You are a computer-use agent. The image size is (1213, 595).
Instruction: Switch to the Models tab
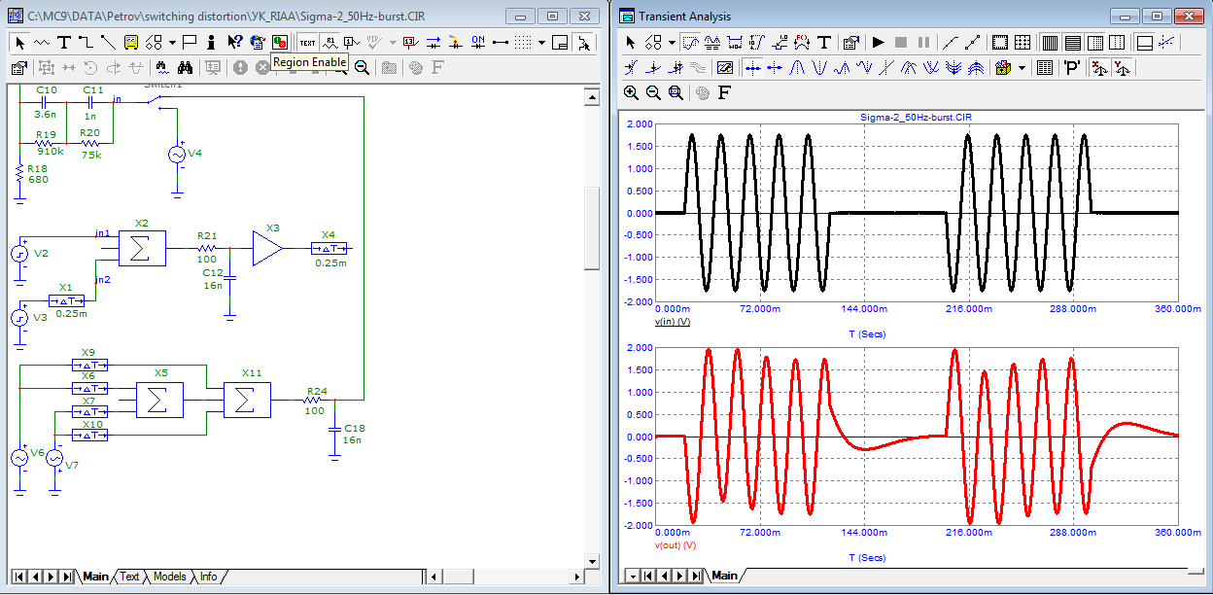click(x=169, y=577)
